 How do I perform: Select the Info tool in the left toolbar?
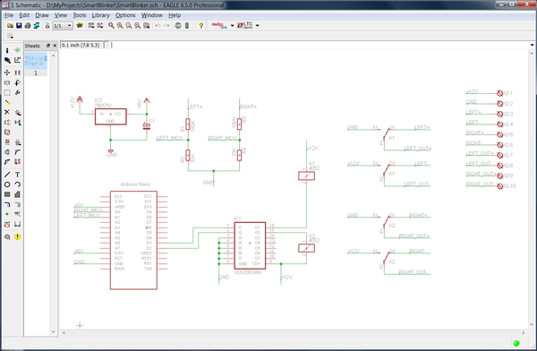point(7,50)
